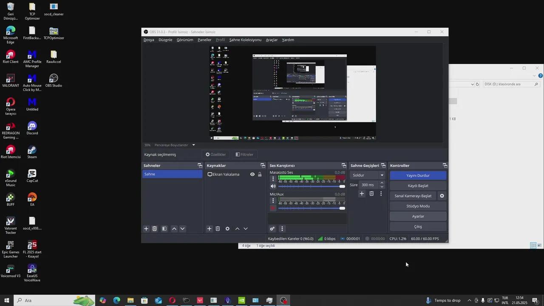Mute the Masaüstü Ses audio
This screenshot has width=544, height=306.
click(273, 186)
